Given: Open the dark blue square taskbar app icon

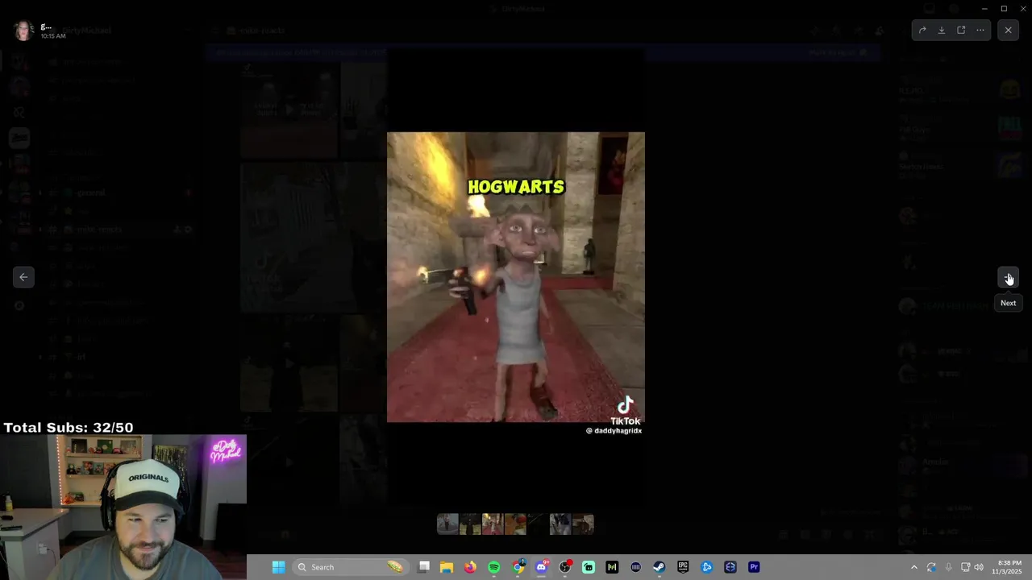Looking at the screenshot, I should click(x=730, y=567).
